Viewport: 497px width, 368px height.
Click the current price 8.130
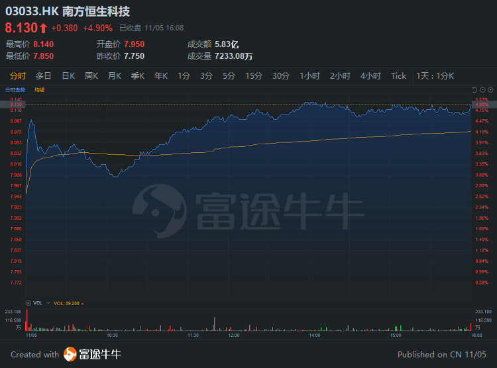(x=21, y=28)
